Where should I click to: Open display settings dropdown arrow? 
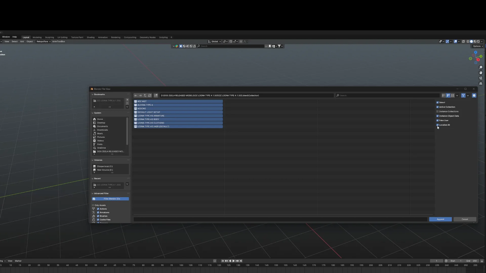click(457, 96)
